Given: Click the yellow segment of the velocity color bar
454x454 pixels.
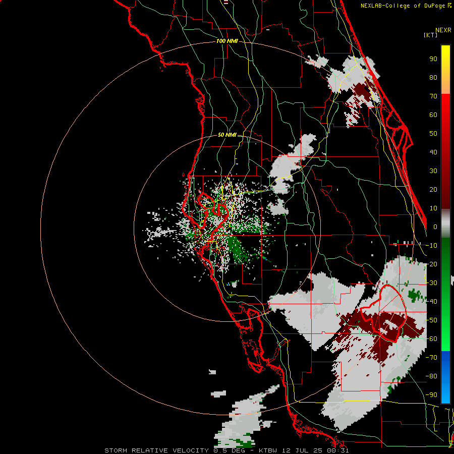Looking at the screenshot, I should (x=445, y=70).
